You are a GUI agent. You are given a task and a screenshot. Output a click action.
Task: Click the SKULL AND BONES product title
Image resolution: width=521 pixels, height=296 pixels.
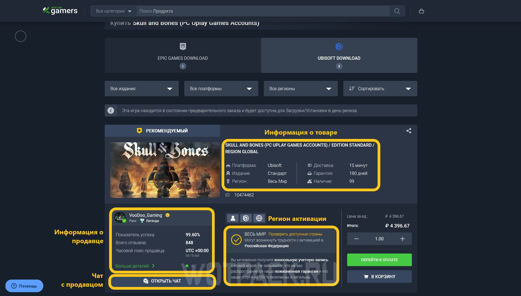tap(300, 148)
